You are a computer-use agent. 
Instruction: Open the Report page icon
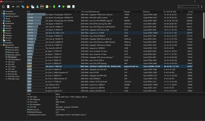tap(8, 7)
